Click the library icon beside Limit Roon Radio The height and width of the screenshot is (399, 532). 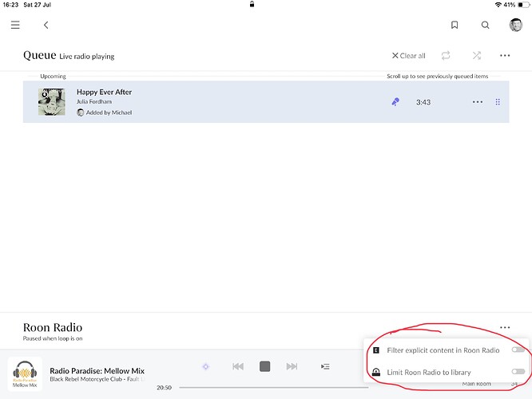376,372
